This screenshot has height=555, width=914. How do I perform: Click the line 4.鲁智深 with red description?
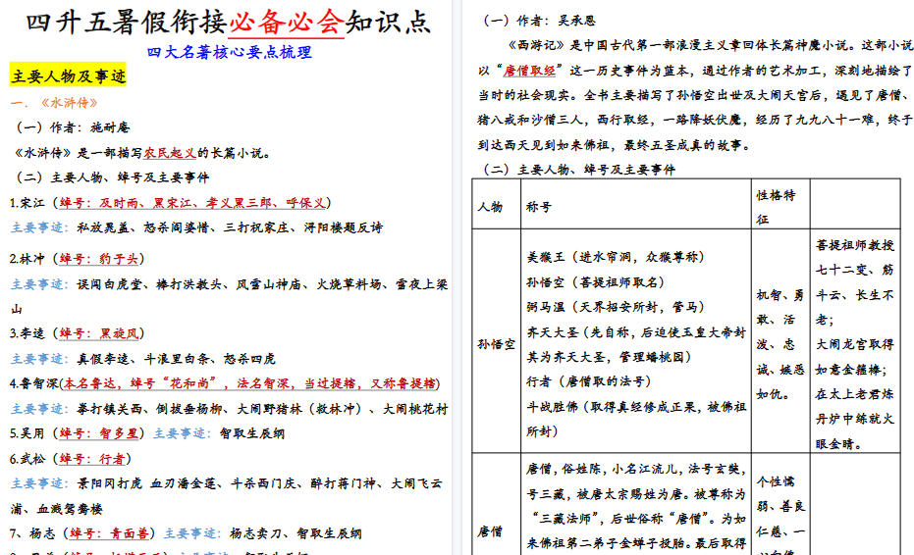click(225, 383)
